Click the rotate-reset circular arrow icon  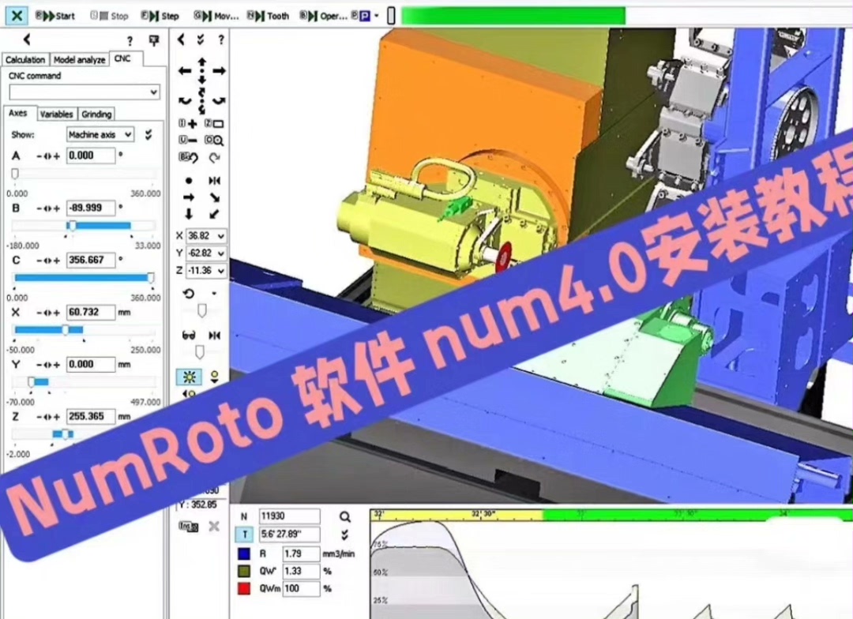point(189,294)
